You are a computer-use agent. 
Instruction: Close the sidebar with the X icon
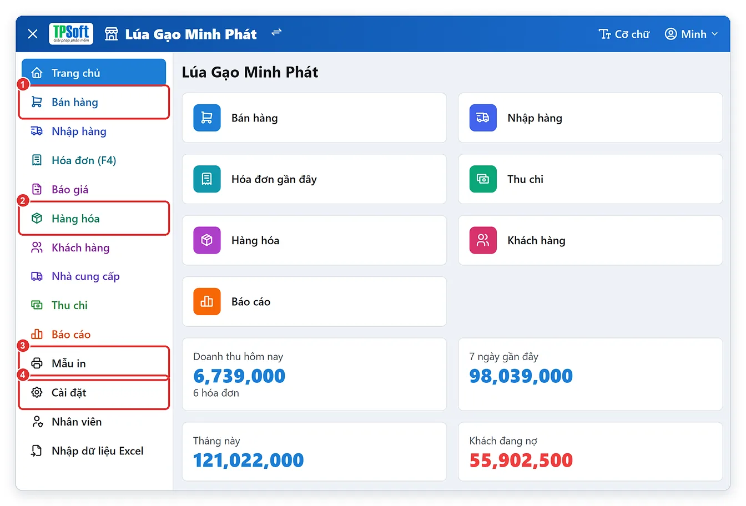[x=33, y=34]
